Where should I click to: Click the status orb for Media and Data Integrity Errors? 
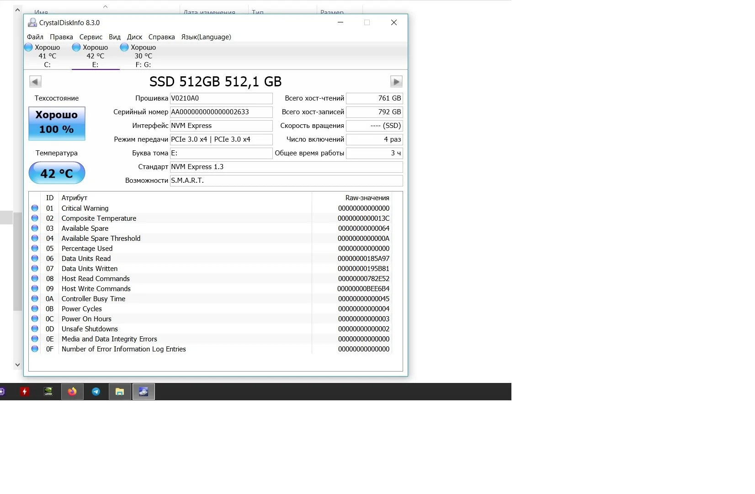pos(35,339)
